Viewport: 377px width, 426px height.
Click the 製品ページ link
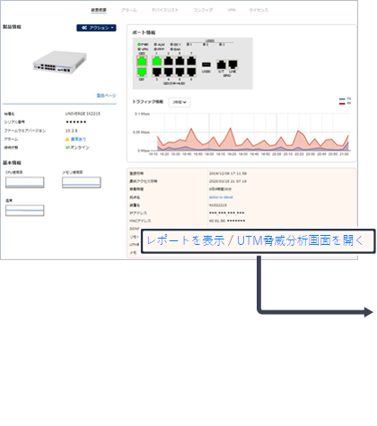(x=106, y=96)
